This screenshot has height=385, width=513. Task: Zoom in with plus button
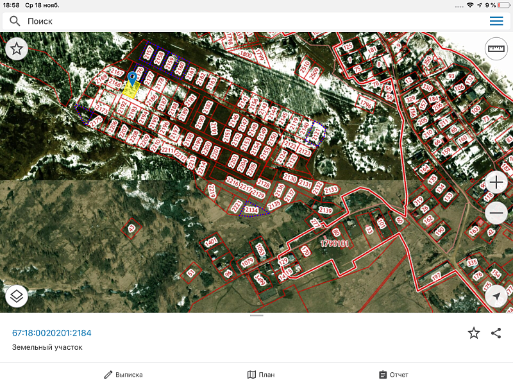(x=496, y=183)
